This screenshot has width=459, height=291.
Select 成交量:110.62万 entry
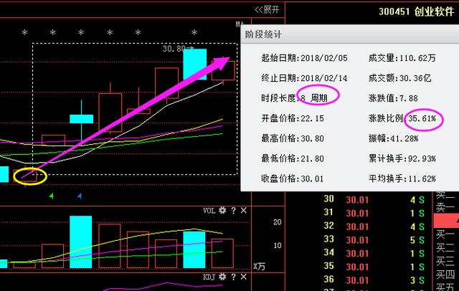(402, 58)
